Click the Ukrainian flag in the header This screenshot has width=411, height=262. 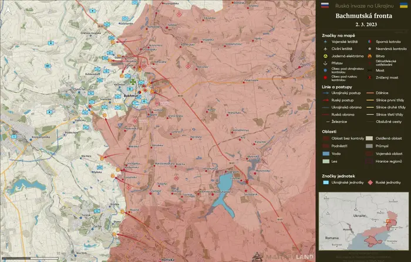[x=403, y=5]
